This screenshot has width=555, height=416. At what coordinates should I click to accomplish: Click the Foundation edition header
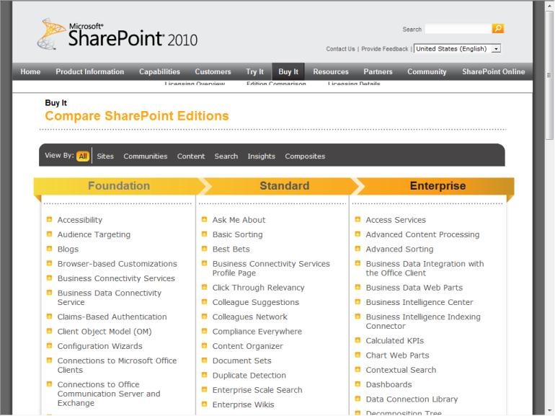coord(119,185)
